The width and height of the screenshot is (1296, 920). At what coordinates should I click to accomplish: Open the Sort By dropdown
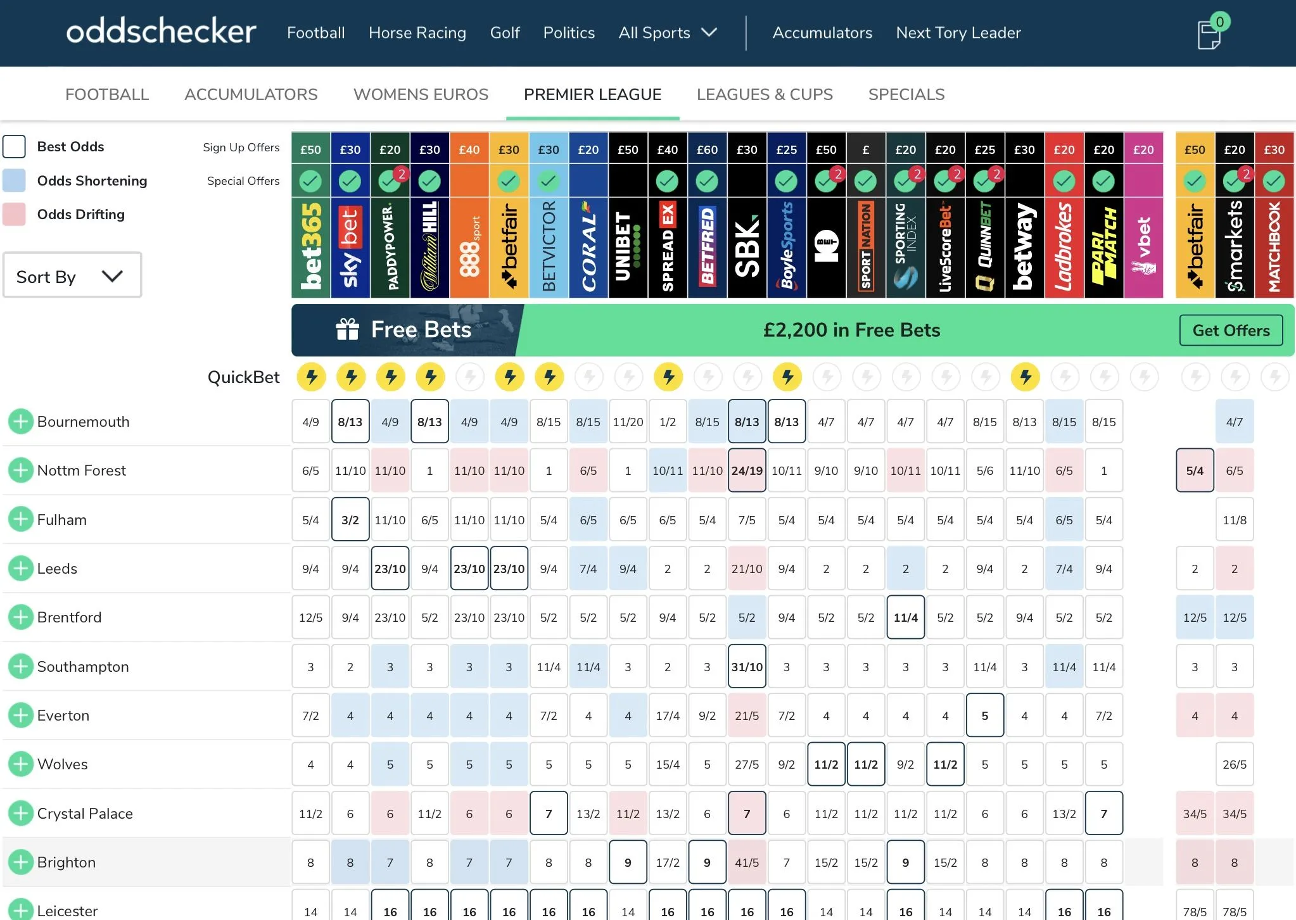click(72, 276)
